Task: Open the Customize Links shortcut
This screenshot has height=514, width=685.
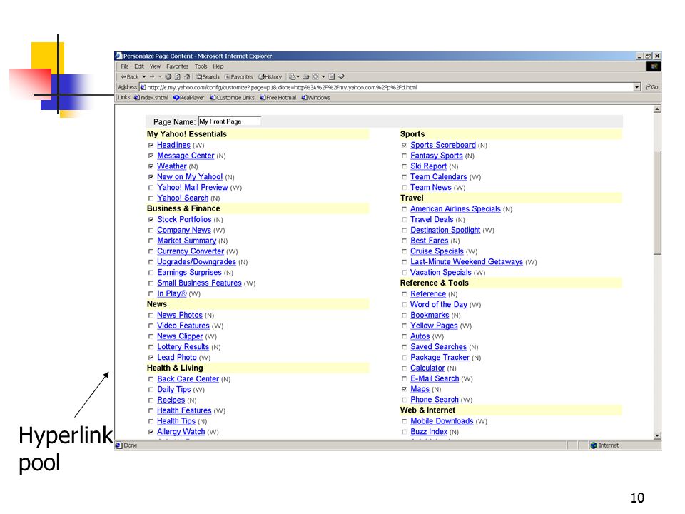Action: tap(232, 98)
